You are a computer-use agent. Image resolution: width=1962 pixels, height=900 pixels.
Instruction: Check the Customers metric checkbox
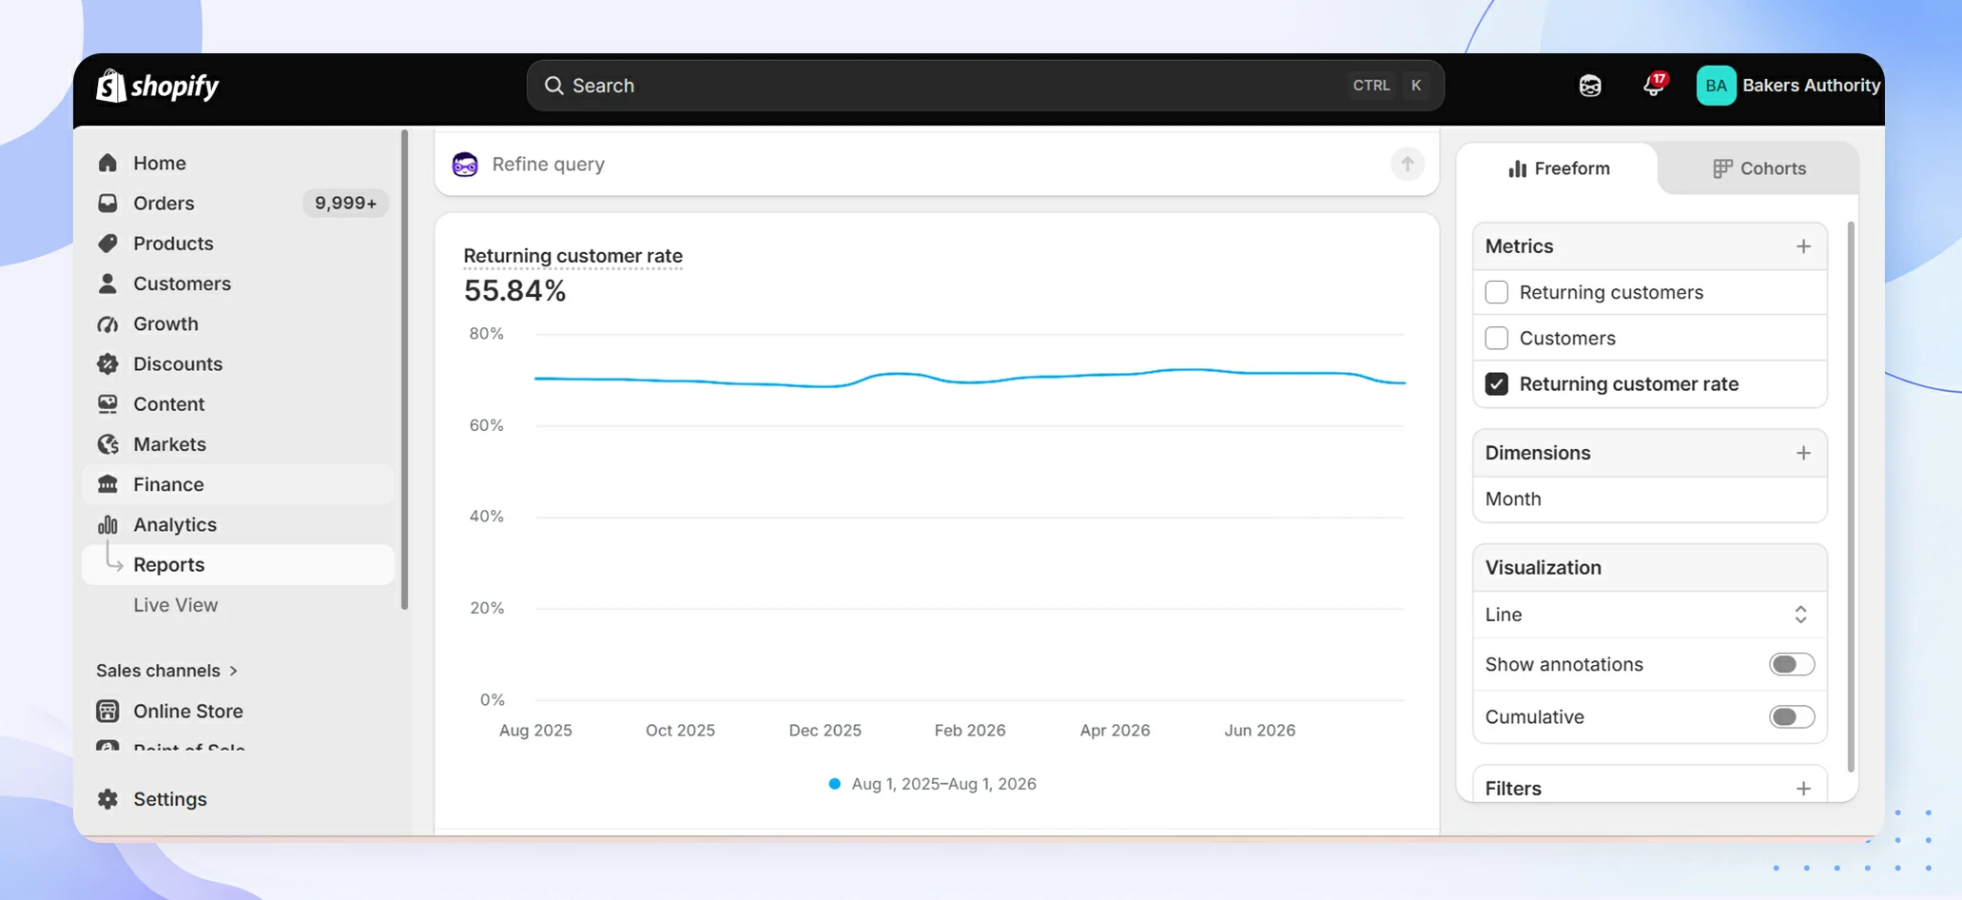1496,338
